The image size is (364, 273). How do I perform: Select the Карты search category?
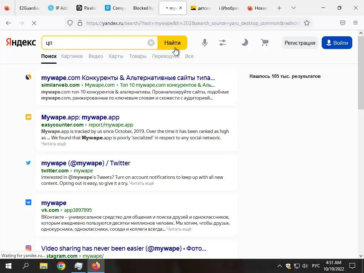coord(116,56)
